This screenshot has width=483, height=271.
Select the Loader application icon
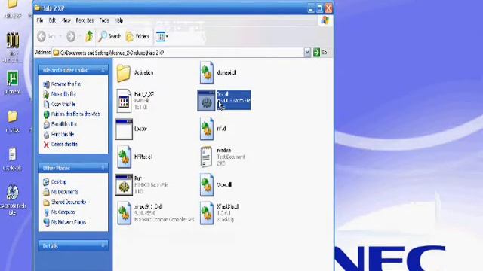(x=124, y=129)
